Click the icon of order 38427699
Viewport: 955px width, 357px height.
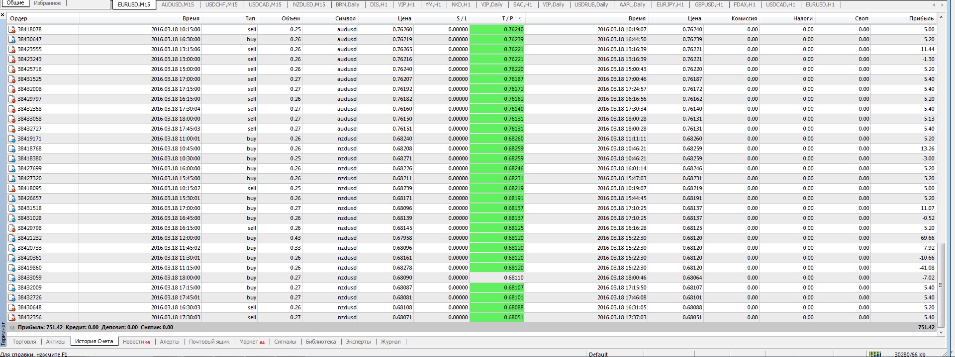point(12,168)
